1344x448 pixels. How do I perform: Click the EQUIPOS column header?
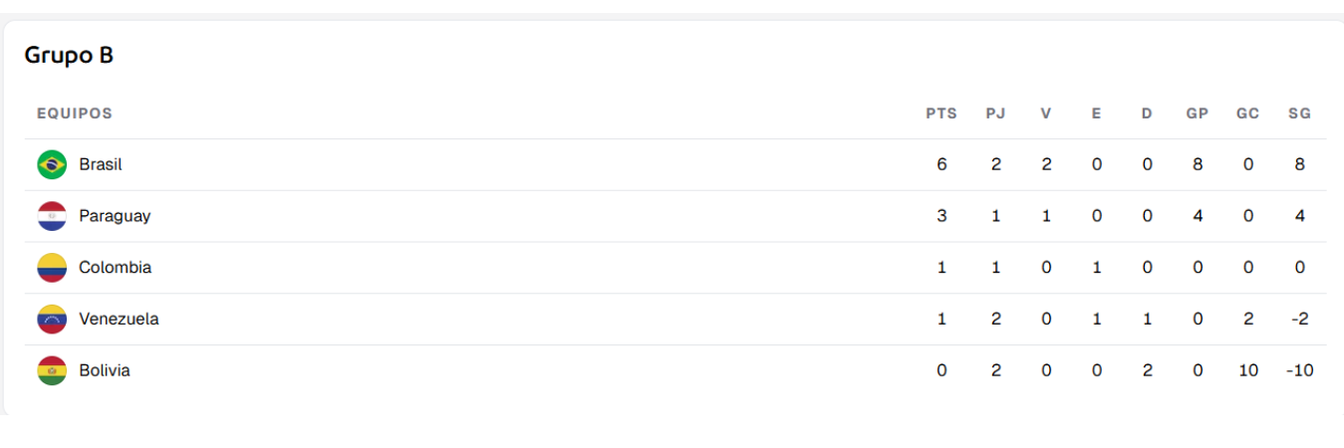(x=75, y=113)
